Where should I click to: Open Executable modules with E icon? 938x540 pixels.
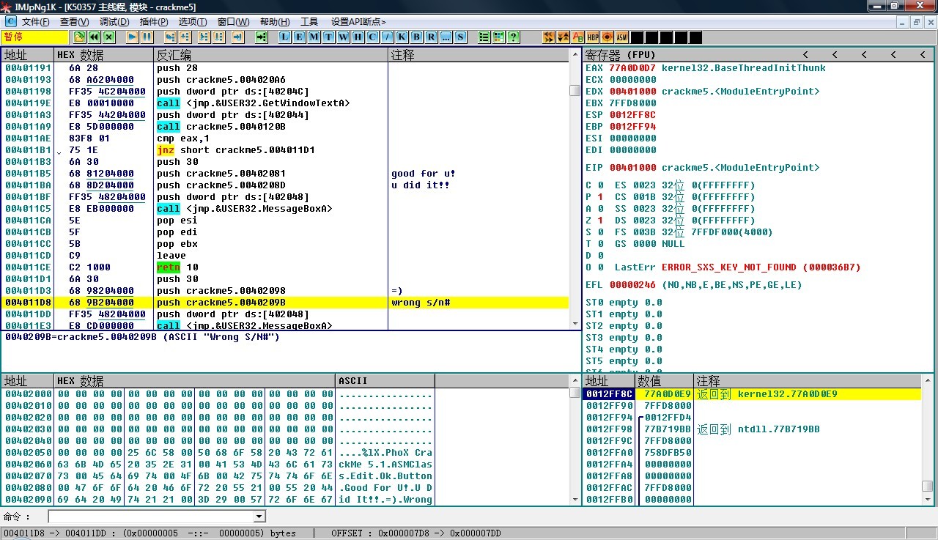pos(300,37)
